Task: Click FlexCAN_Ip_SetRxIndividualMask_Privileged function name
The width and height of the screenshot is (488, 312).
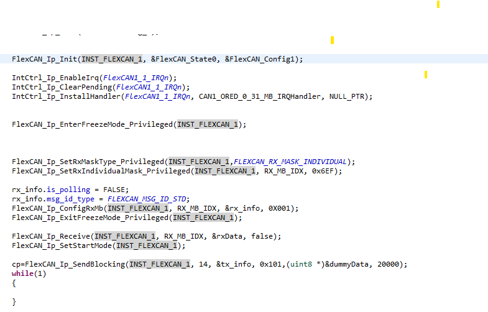Action: tap(101, 171)
